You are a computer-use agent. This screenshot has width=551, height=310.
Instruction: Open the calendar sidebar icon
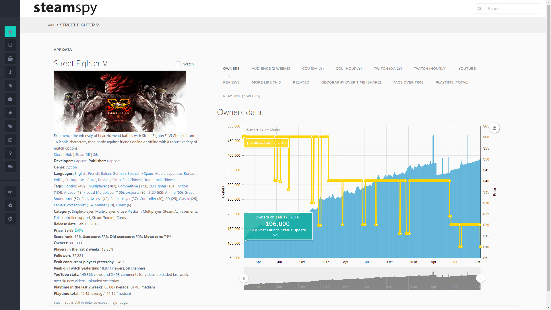pos(10,139)
